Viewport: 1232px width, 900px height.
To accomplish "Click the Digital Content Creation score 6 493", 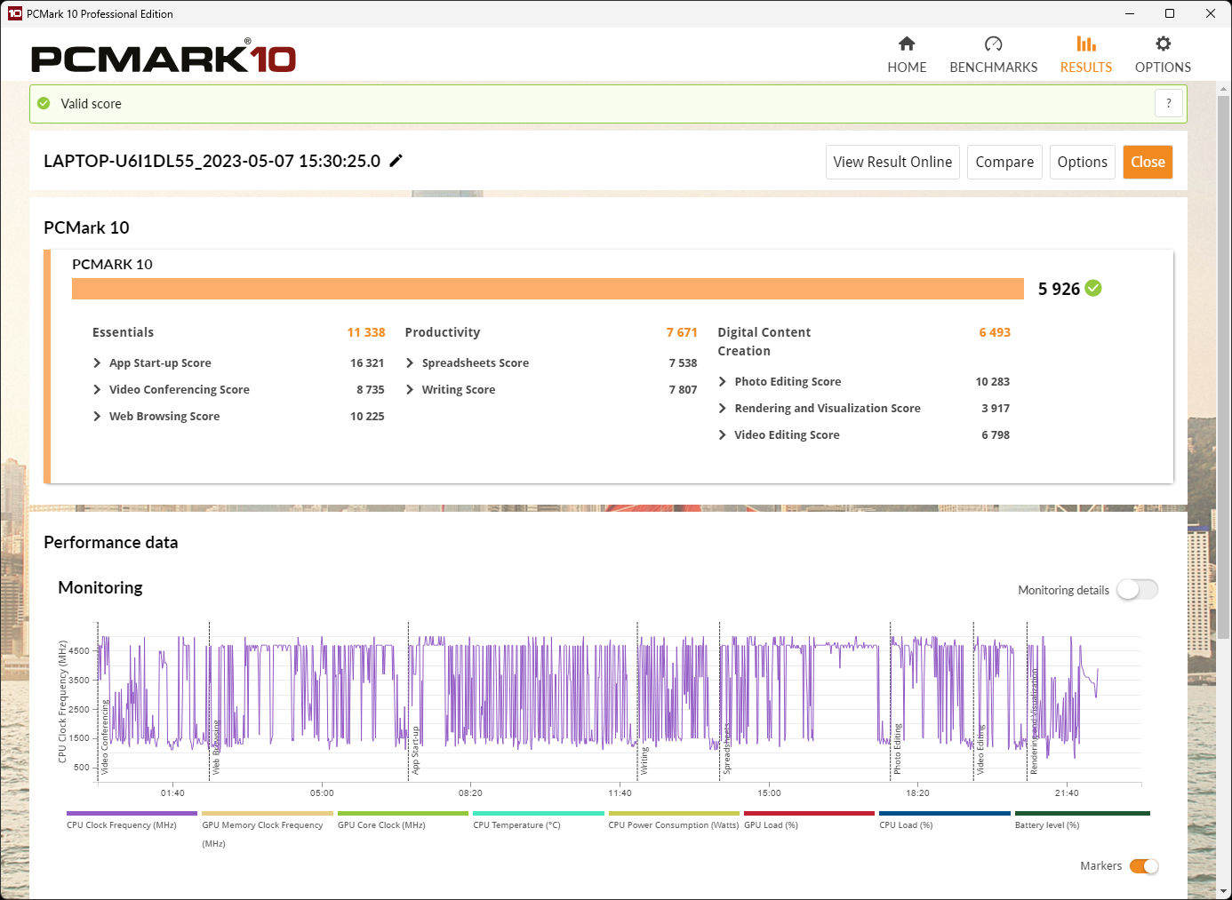I will 995,332.
